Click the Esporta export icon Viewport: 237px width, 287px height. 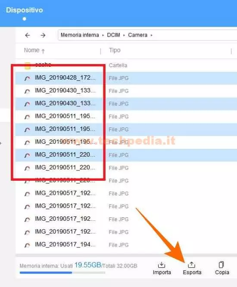(192, 265)
